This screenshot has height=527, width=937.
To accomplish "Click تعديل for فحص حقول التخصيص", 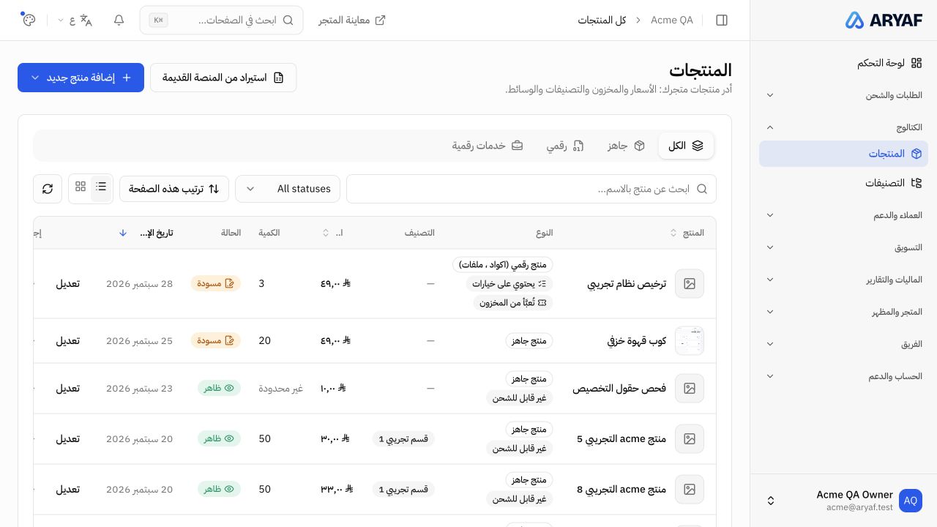I will (68, 388).
